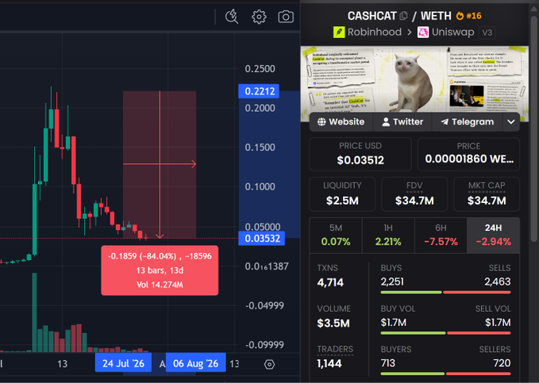The height and width of the screenshot is (383, 539).
Task: Take a chart snapshot with camera icon
Action: 286,17
